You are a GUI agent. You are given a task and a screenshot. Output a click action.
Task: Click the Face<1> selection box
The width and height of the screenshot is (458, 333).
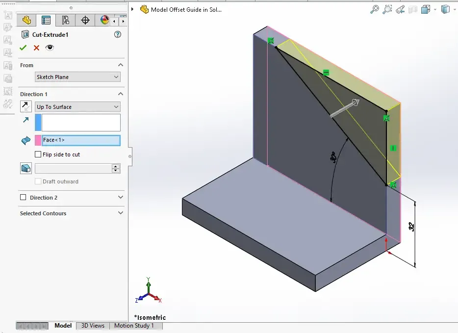(81, 140)
